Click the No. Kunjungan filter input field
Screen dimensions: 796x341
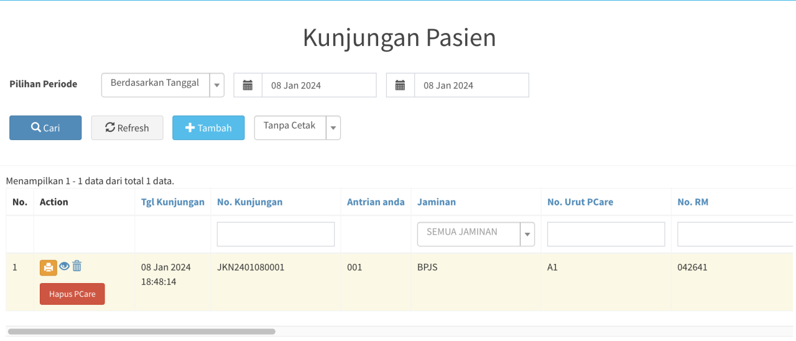275,234
